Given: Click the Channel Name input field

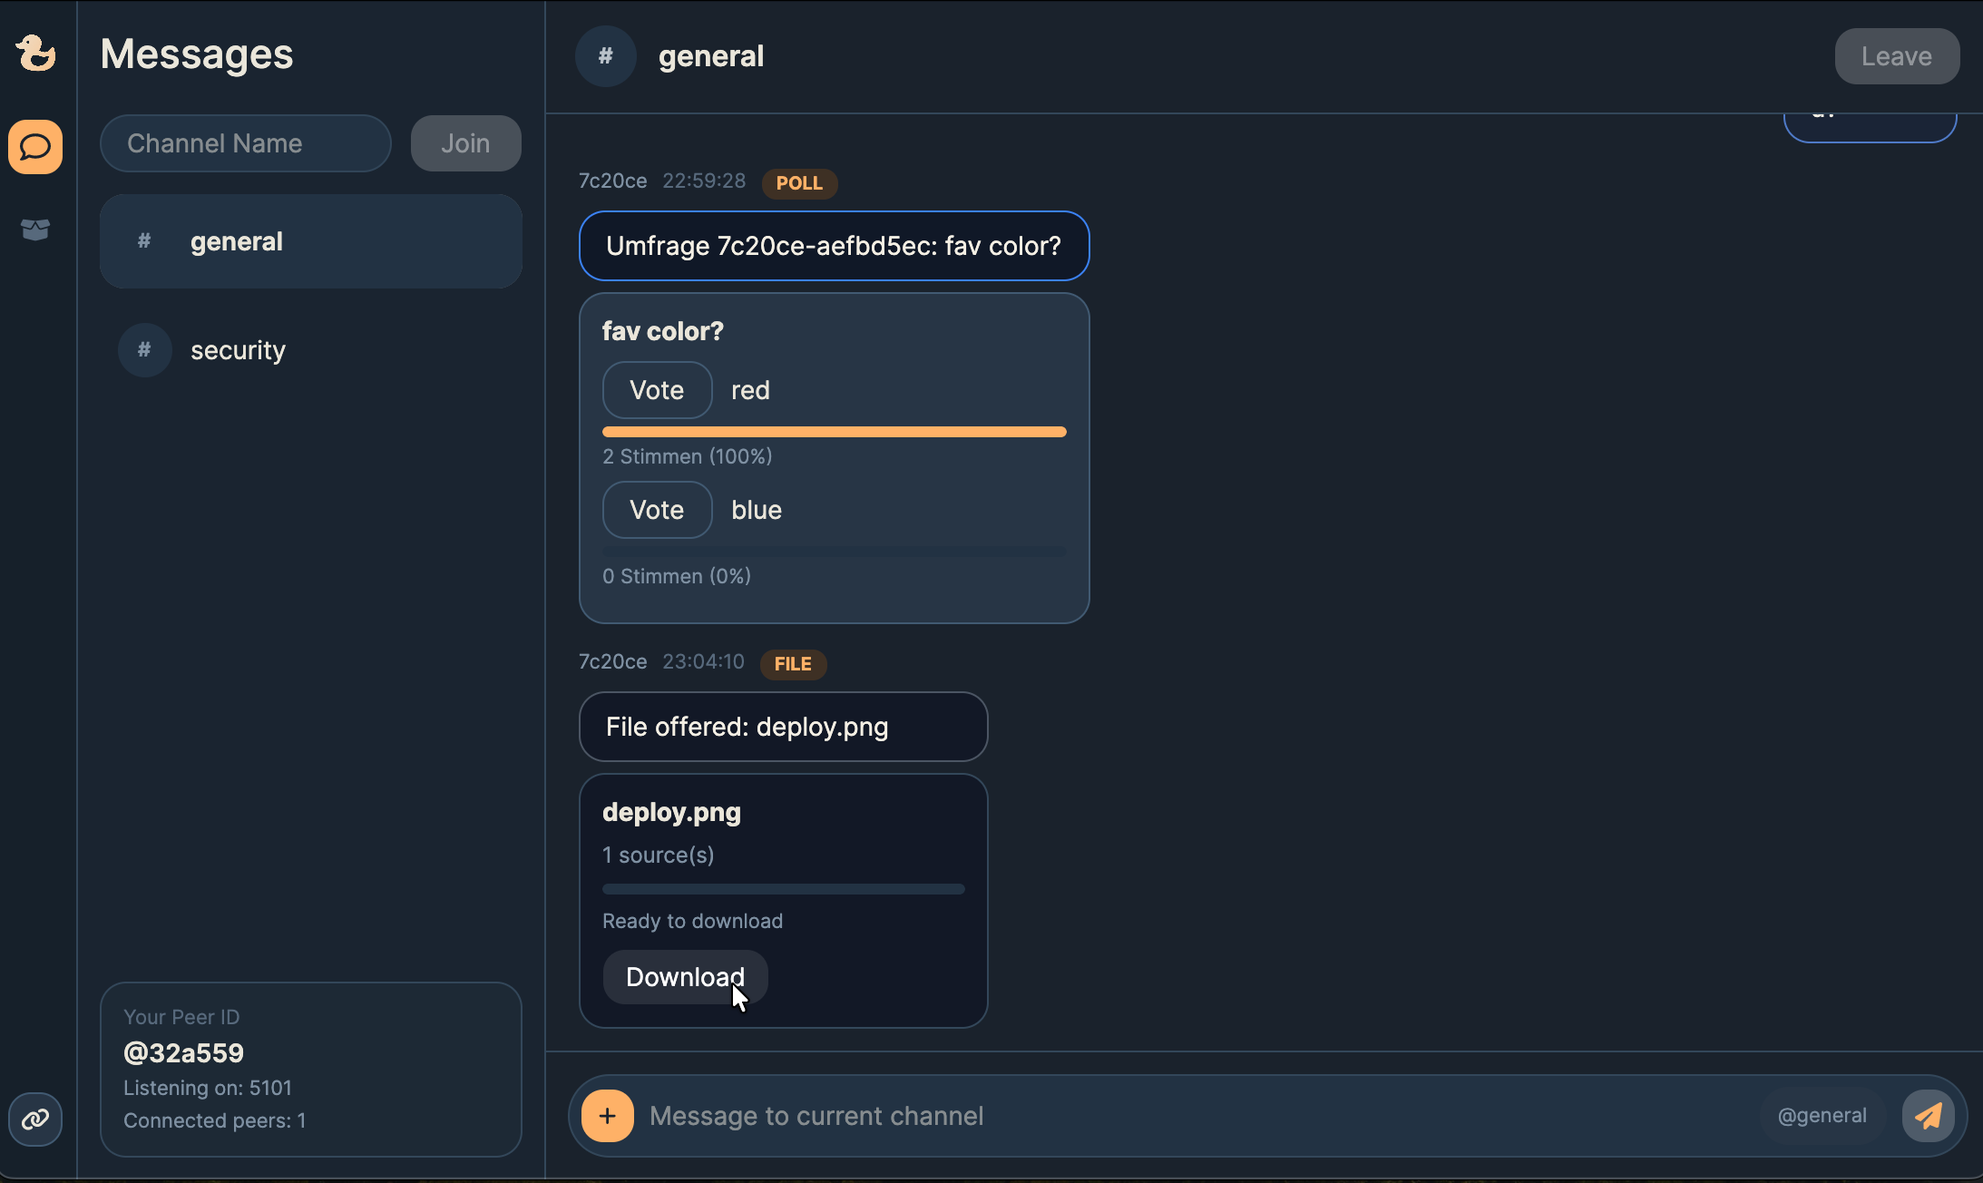Looking at the screenshot, I should 246,143.
